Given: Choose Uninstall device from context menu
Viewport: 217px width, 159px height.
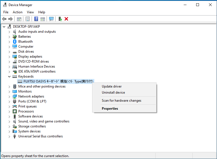Looking at the screenshot, I should [x=124, y=93].
